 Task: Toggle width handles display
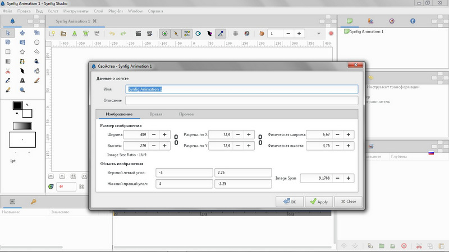pyautogui.click(x=209, y=34)
